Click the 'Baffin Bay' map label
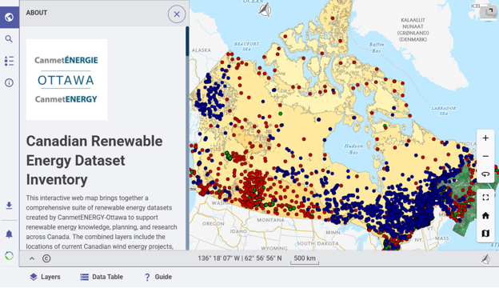 pyautogui.click(x=377, y=47)
